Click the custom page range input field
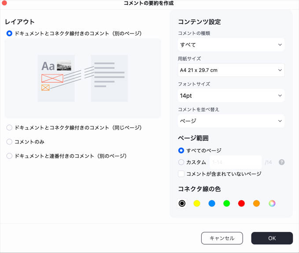Image resolution: width=299 pixels, height=253 pixels. point(236,162)
